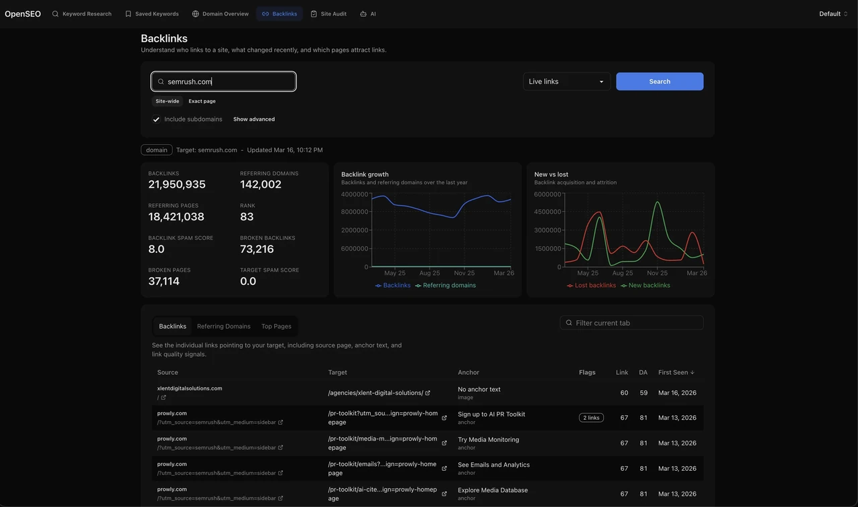This screenshot has width=858, height=507.
Task: Toggle the Lost backlinks legend series
Action: (591, 286)
